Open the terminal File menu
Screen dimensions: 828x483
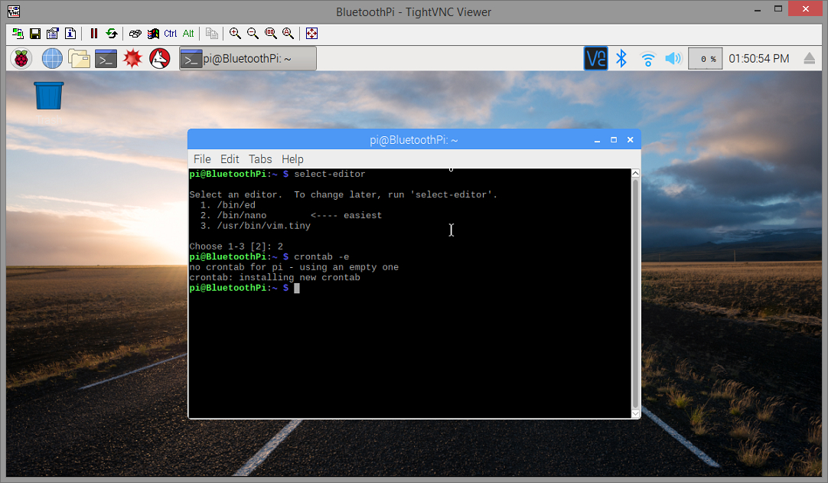click(202, 159)
